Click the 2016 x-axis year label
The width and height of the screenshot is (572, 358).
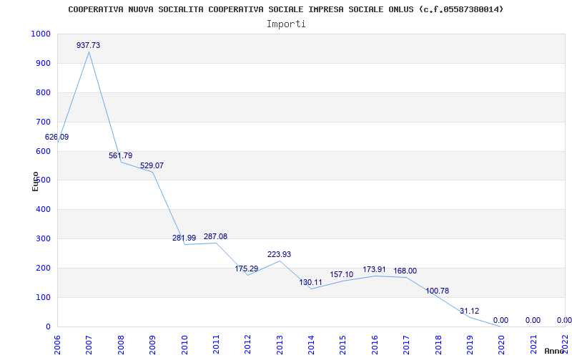click(375, 344)
